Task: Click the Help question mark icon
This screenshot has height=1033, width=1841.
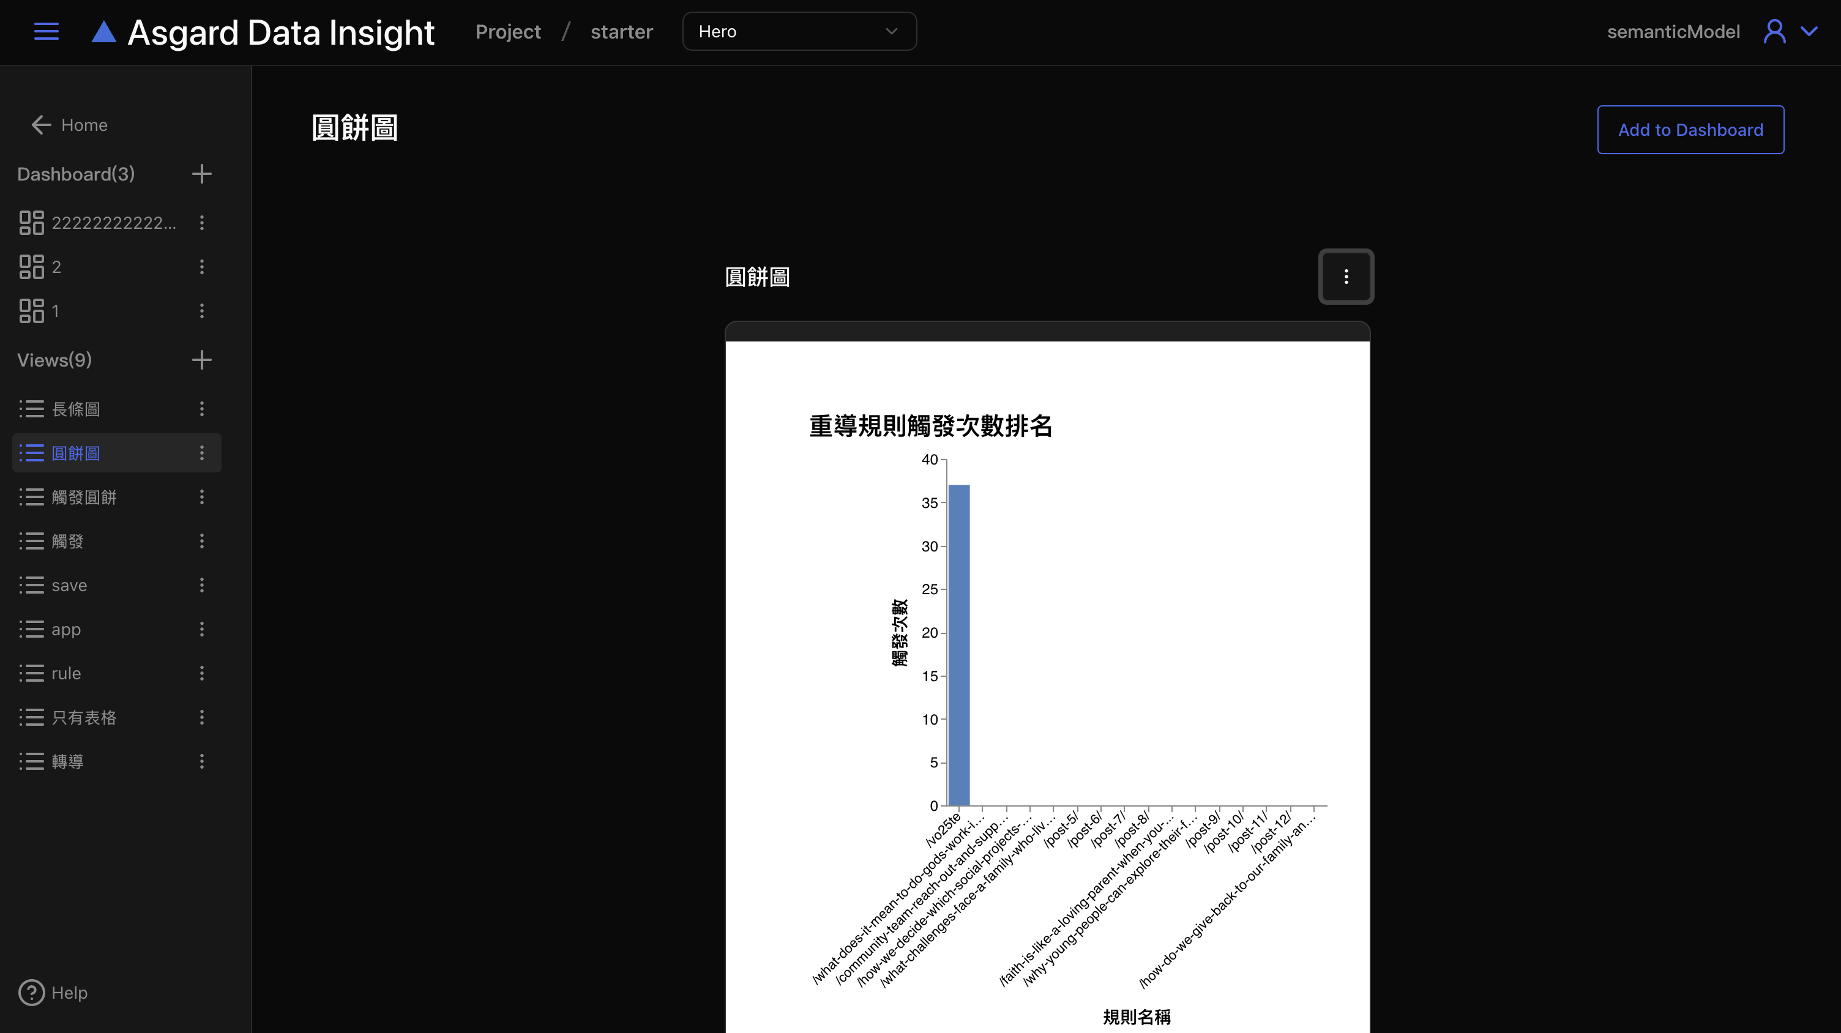Action: 31,992
